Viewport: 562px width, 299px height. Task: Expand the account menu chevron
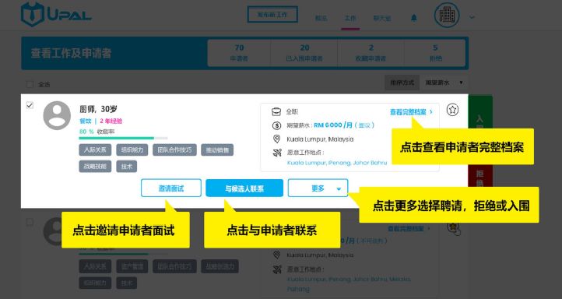pos(472,17)
